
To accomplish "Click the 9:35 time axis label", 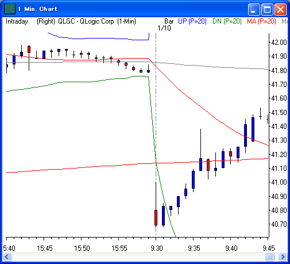I will (194, 248).
